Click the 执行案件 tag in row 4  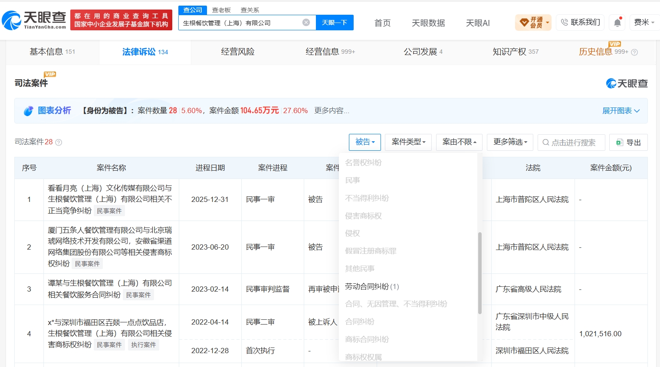pyautogui.click(x=144, y=345)
